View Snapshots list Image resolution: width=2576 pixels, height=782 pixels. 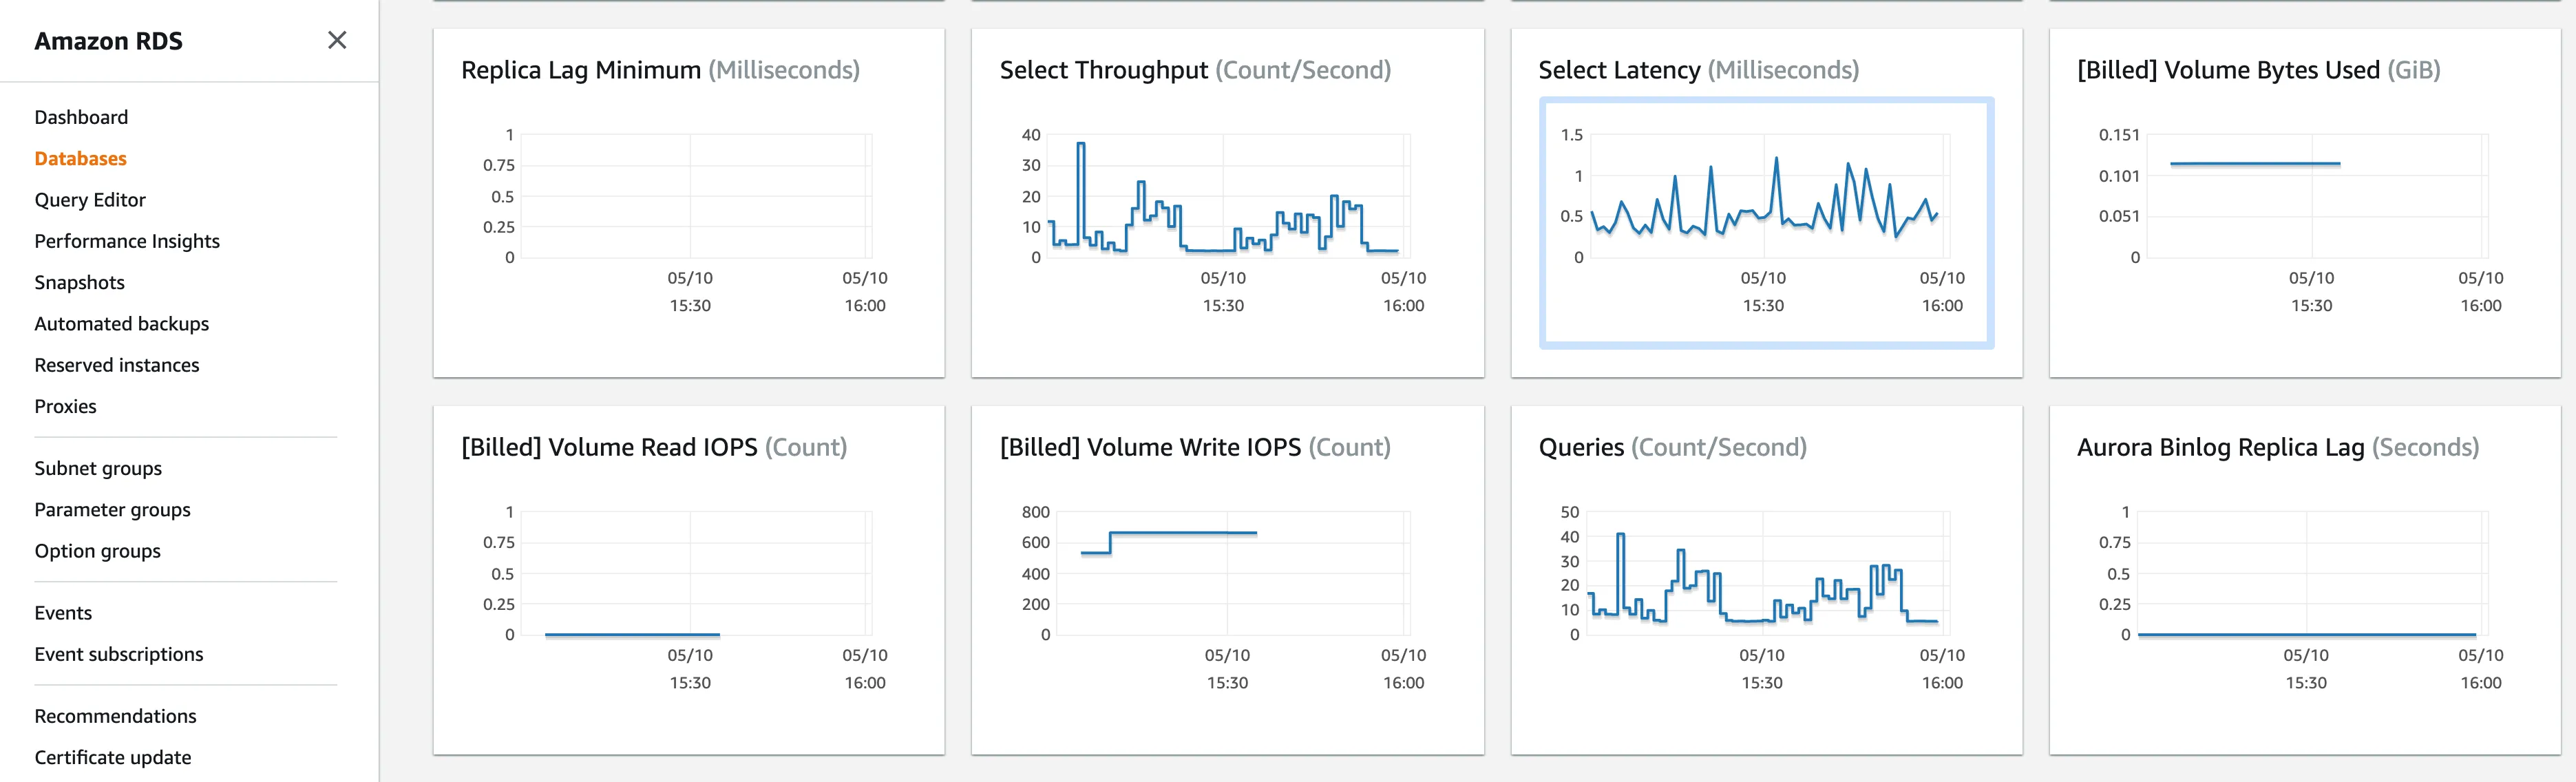click(79, 282)
